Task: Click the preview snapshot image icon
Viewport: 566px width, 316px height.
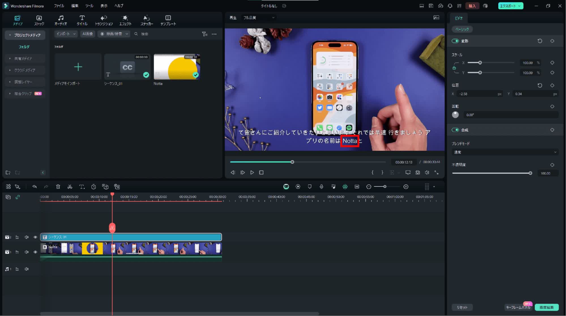Action: (436, 18)
